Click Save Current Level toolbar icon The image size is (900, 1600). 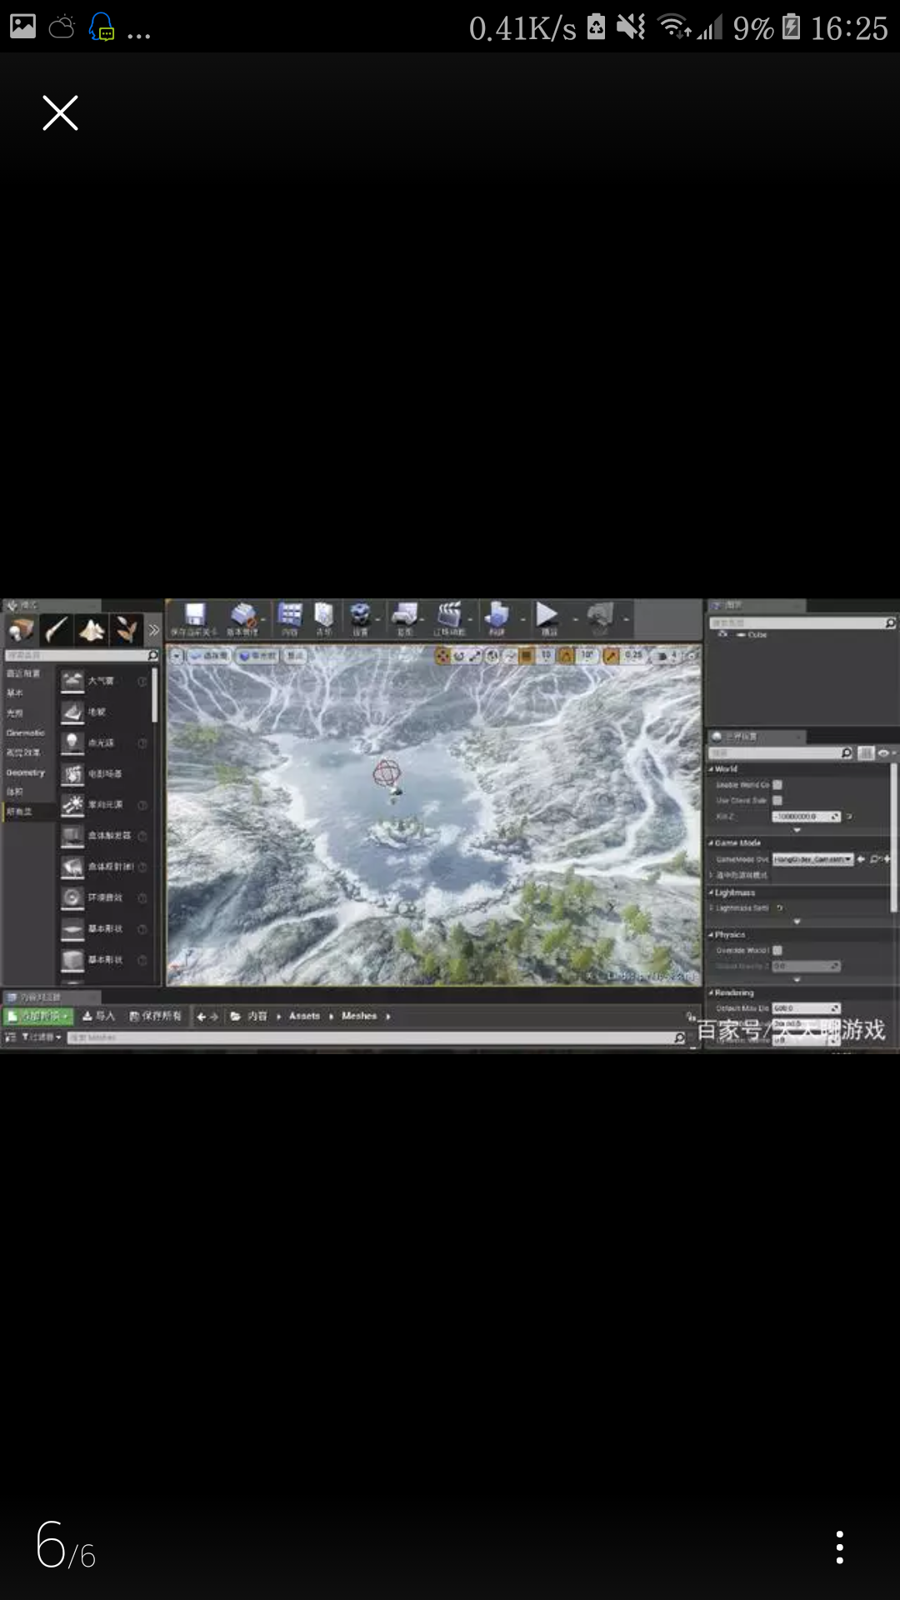(195, 617)
